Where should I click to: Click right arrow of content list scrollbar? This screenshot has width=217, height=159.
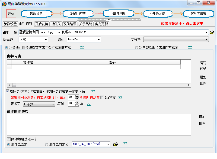tap(189, 85)
